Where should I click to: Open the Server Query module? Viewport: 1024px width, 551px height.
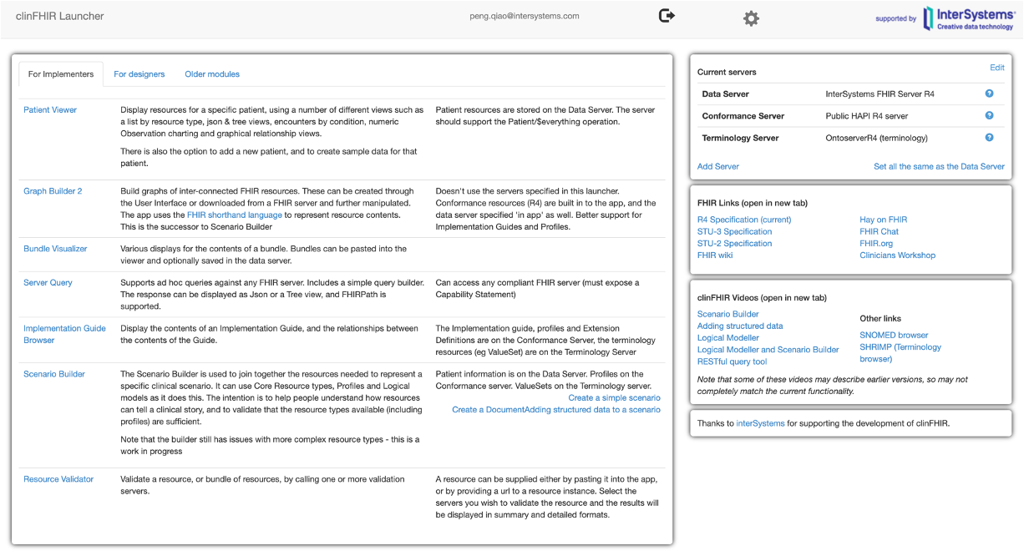click(48, 283)
